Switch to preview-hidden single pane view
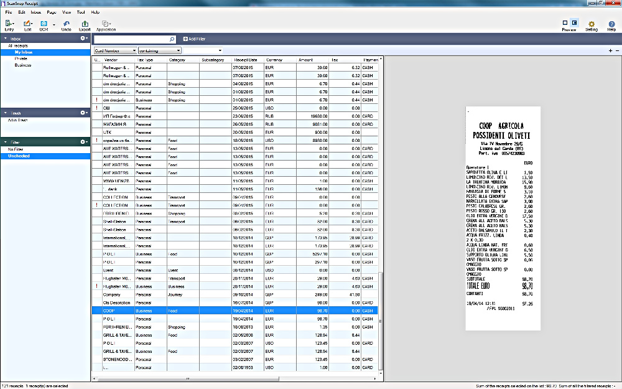Image resolution: width=622 pixels, height=389 pixels. point(565,23)
